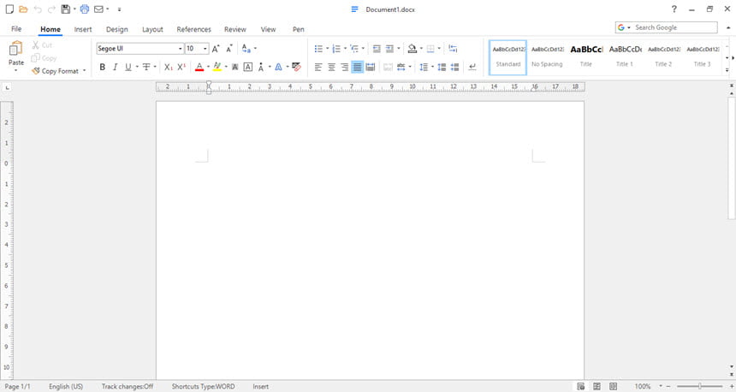The height and width of the screenshot is (392, 736).
Task: Select the Subscript X icon
Action: point(168,67)
